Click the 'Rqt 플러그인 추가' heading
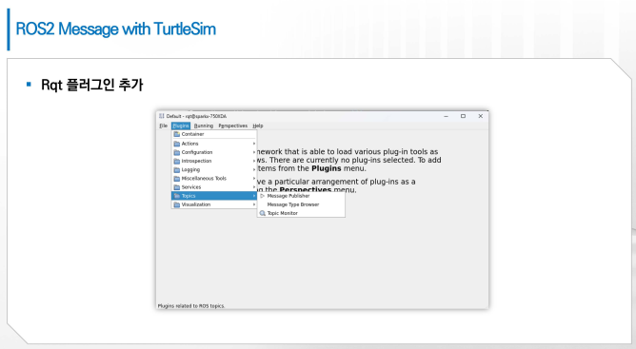The width and height of the screenshot is (636, 349). tap(92, 86)
